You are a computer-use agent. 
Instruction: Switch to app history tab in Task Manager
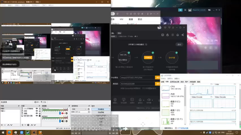pyautogui.click(x=174, y=82)
